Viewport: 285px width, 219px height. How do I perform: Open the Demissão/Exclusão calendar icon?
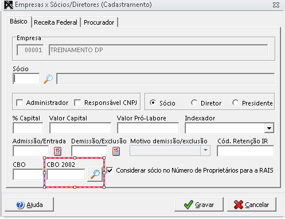116,151
